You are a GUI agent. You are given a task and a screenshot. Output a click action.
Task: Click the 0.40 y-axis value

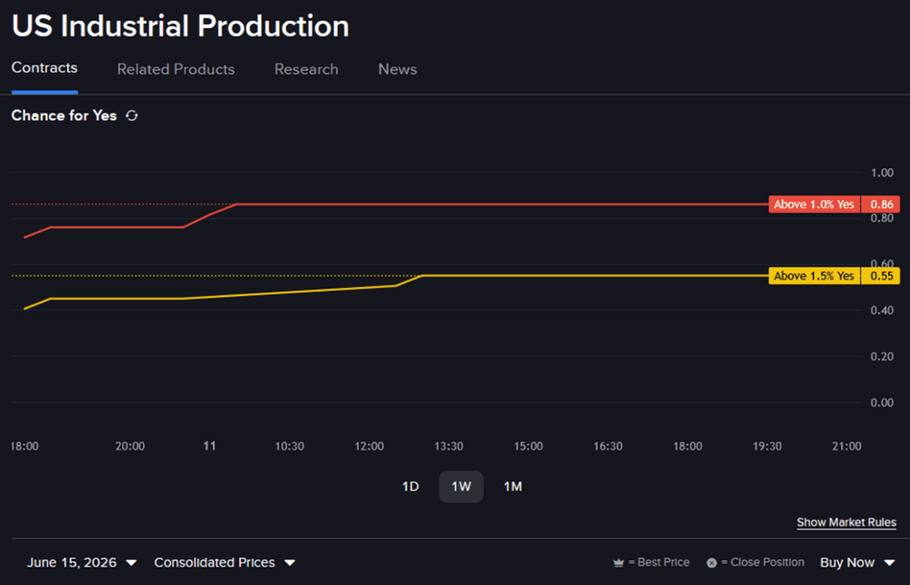point(882,310)
